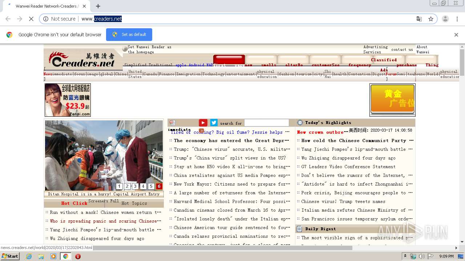This screenshot has height=261, width=465.
Task: Click the yellow gold advertisement banner
Action: pos(392,100)
